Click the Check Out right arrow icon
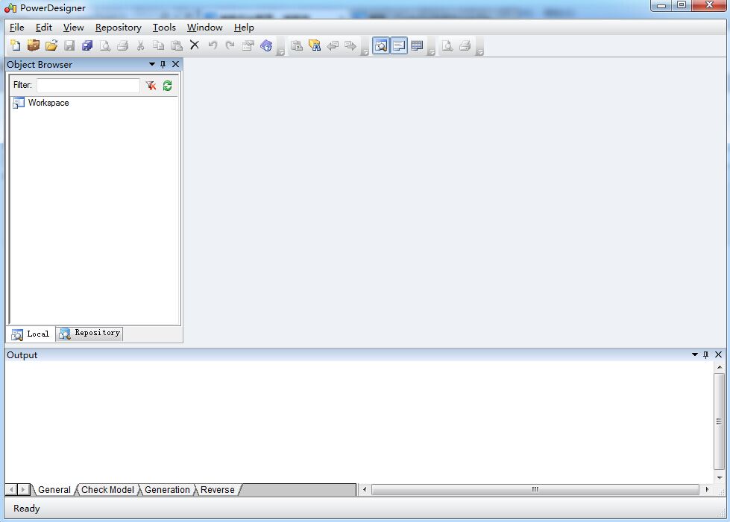Viewport: 730px width, 522px height. (350, 45)
